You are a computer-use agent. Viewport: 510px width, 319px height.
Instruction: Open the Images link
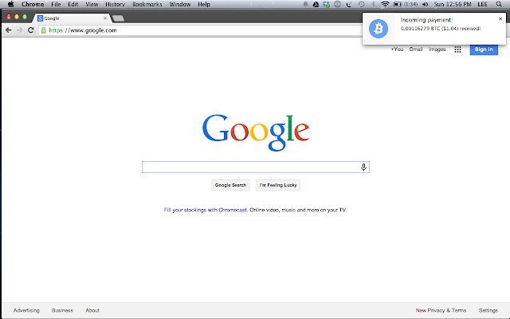pyautogui.click(x=437, y=49)
